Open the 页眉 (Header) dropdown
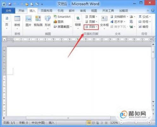Viewport: 157px width, 127px height. [91, 17]
